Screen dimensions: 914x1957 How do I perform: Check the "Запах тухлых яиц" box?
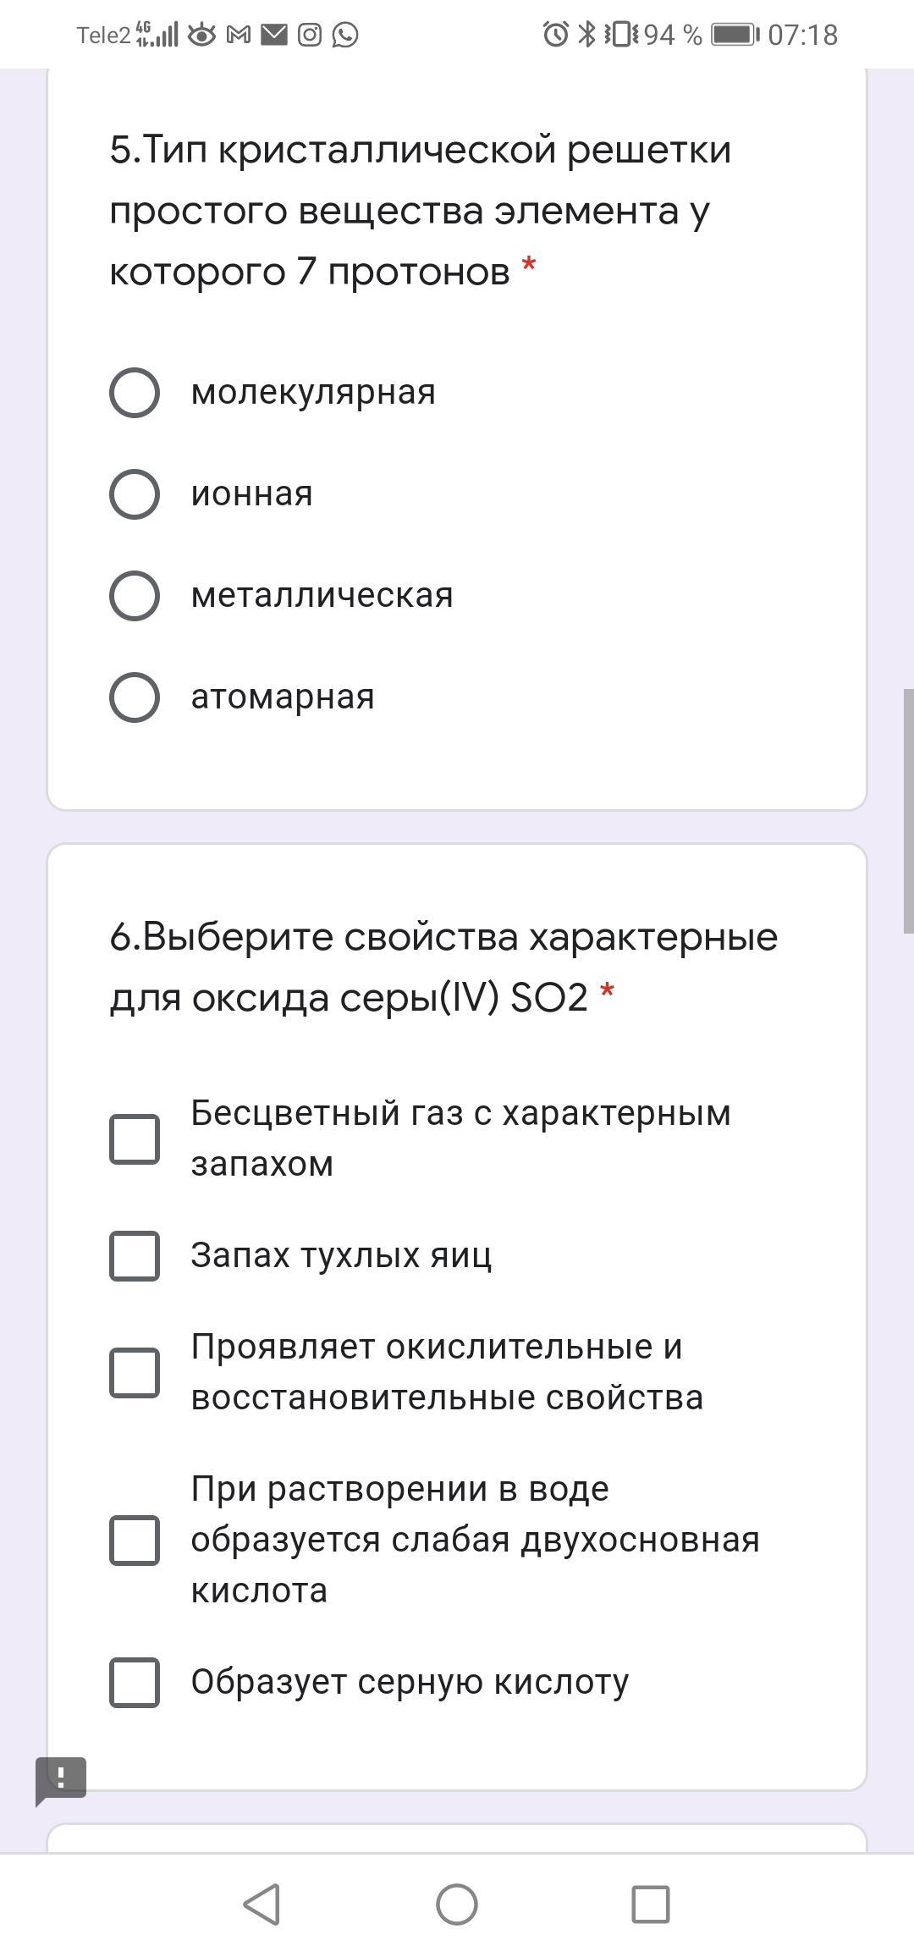coord(135,1255)
